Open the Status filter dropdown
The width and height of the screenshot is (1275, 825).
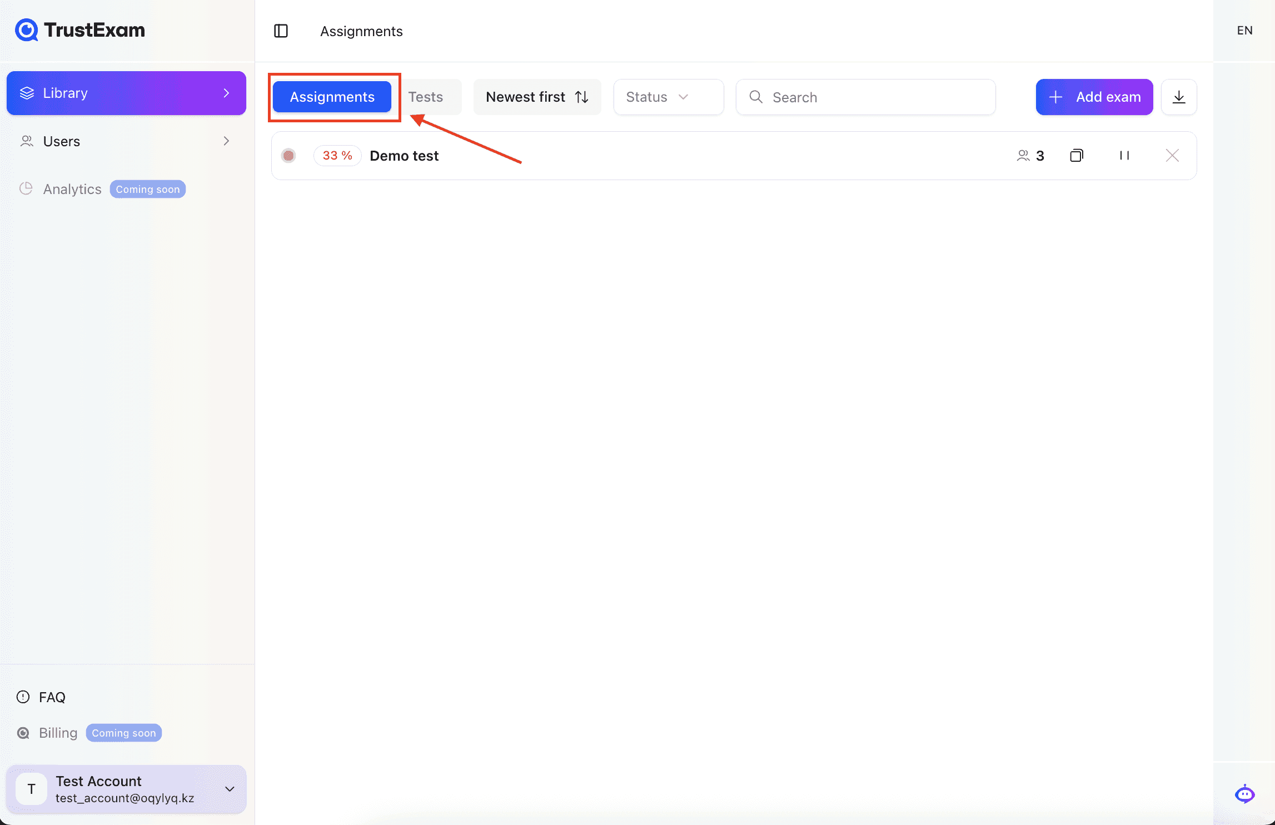pyautogui.click(x=669, y=97)
